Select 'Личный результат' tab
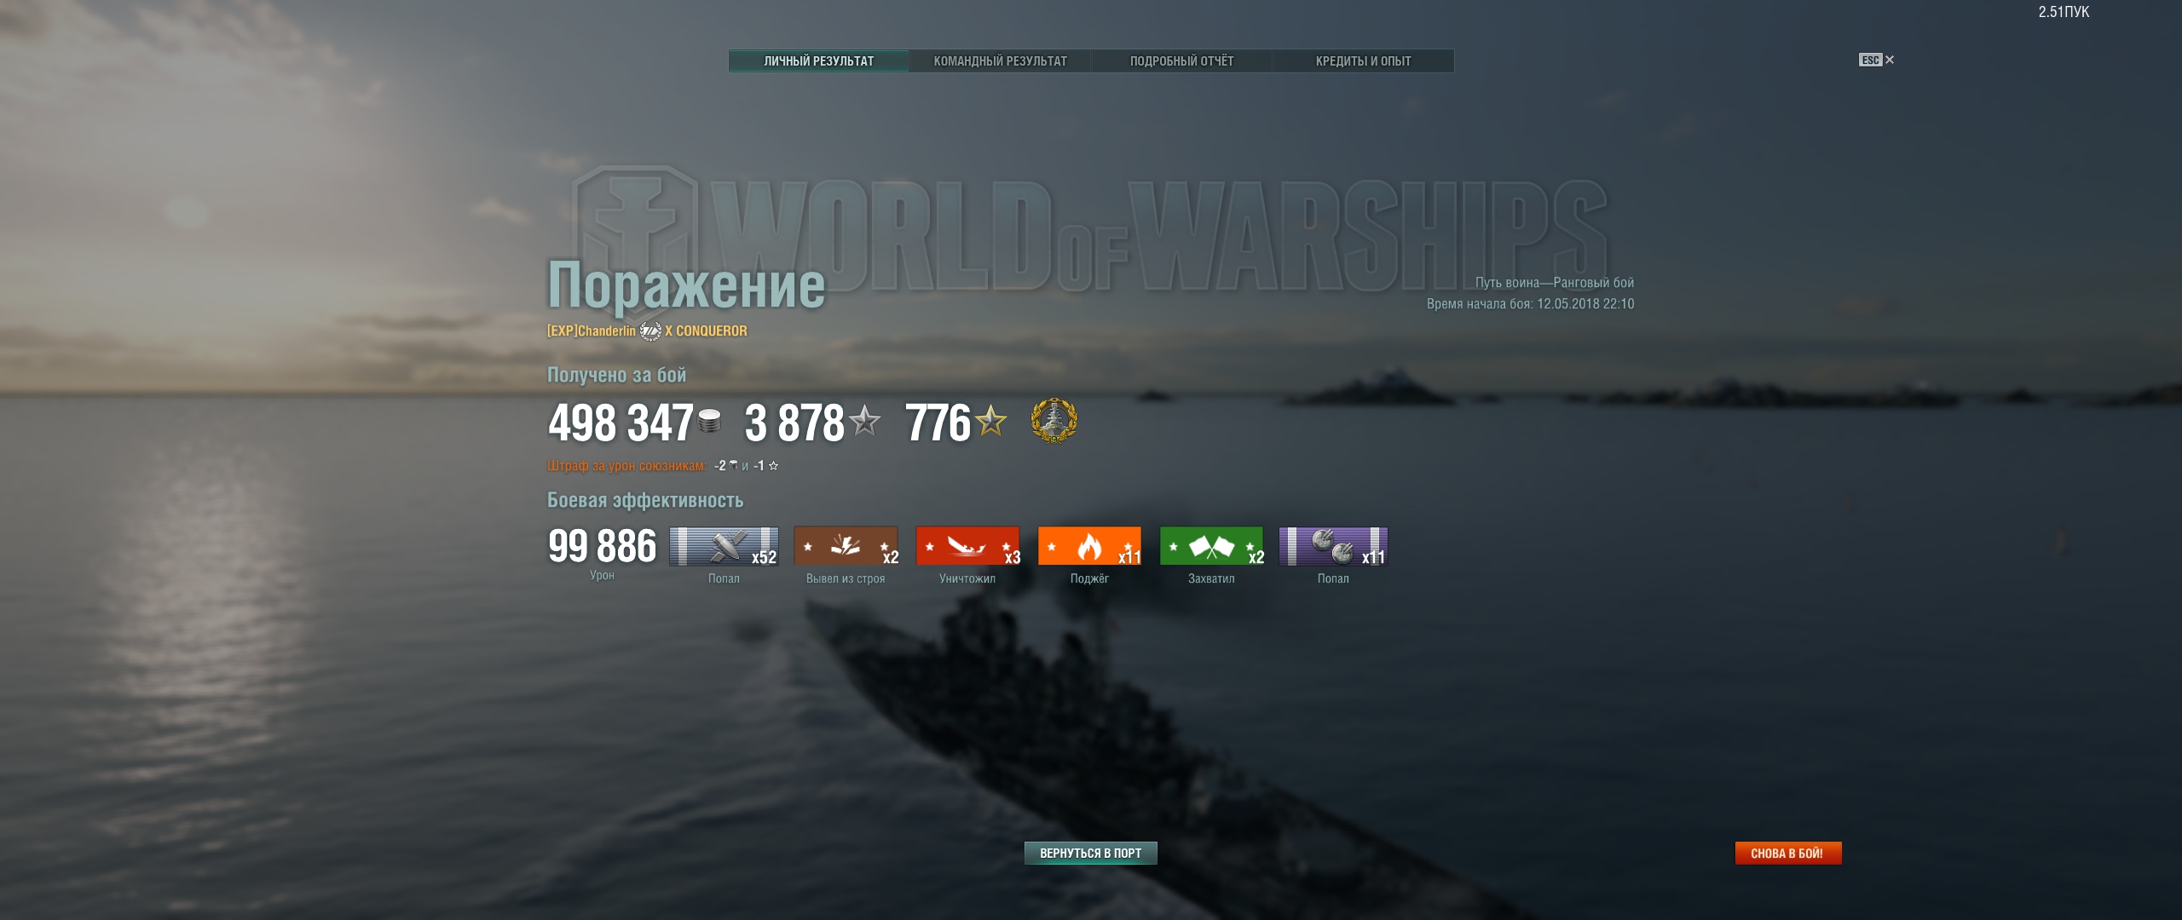 pos(818,61)
